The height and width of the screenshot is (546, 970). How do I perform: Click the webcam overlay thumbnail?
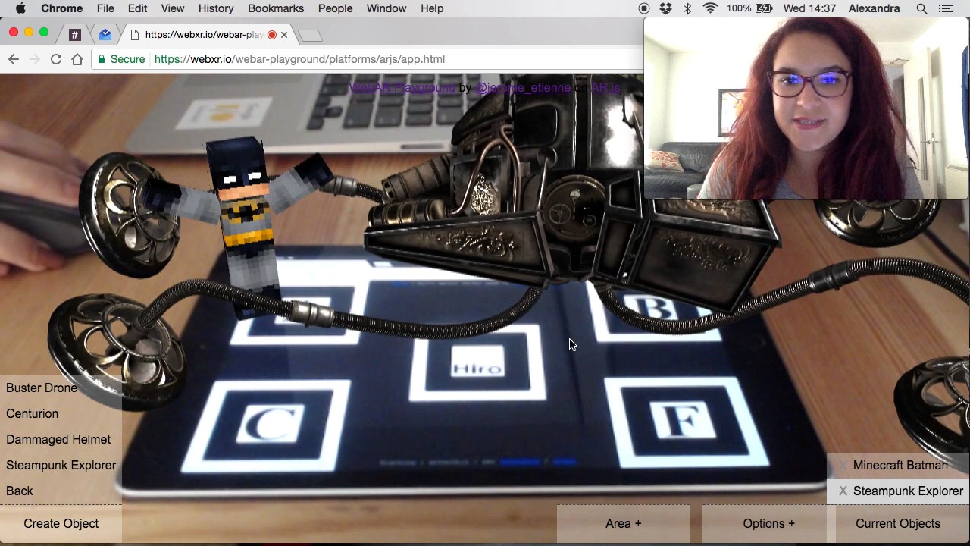[806, 108]
